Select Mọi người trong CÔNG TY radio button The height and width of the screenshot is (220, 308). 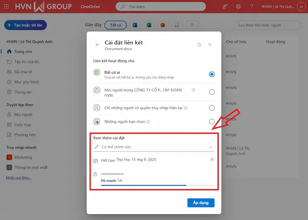pos(212,92)
